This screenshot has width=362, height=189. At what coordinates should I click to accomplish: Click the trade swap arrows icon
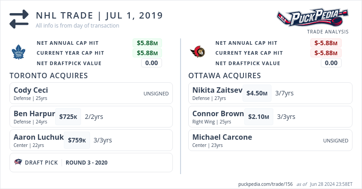tap(19, 19)
